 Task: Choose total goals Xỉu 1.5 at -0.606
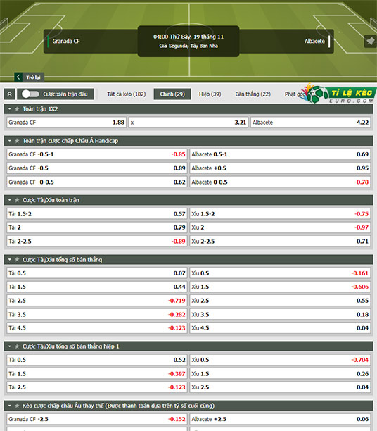click(280, 287)
